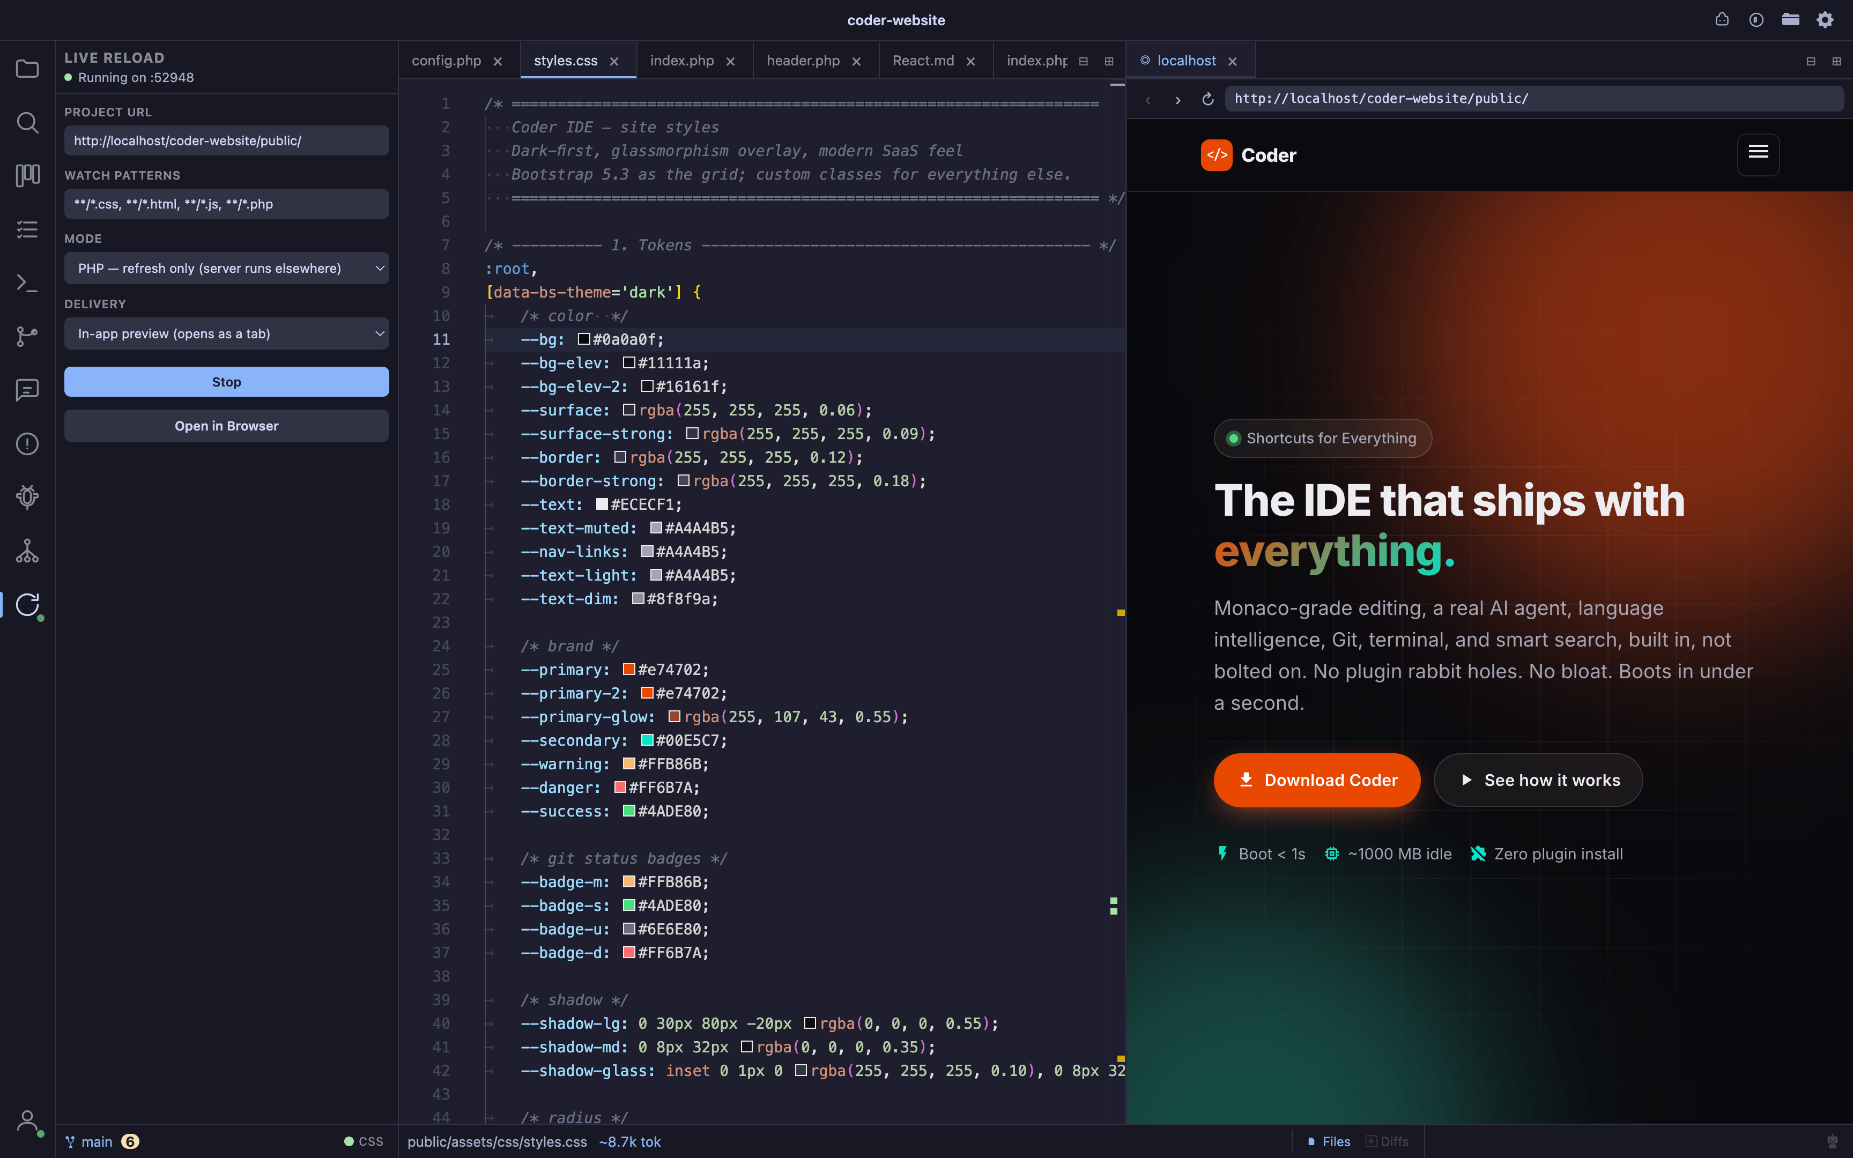The width and height of the screenshot is (1853, 1158).
Task: Click the main branch in status bar
Action: click(x=90, y=1142)
